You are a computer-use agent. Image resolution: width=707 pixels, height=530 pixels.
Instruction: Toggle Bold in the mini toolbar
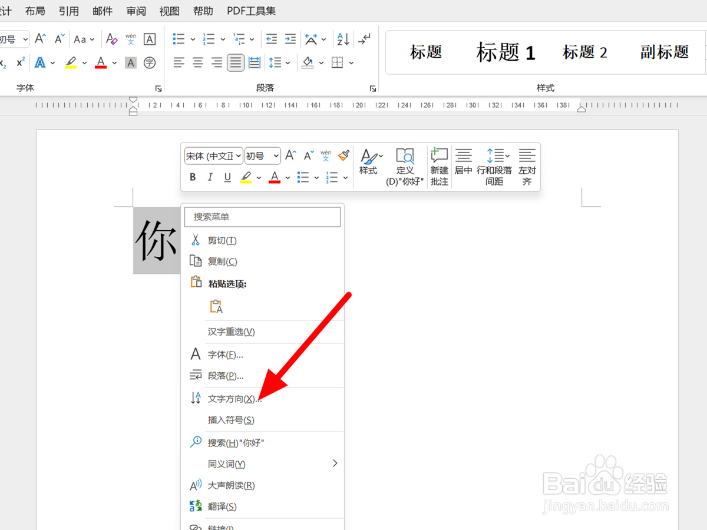pos(192,177)
